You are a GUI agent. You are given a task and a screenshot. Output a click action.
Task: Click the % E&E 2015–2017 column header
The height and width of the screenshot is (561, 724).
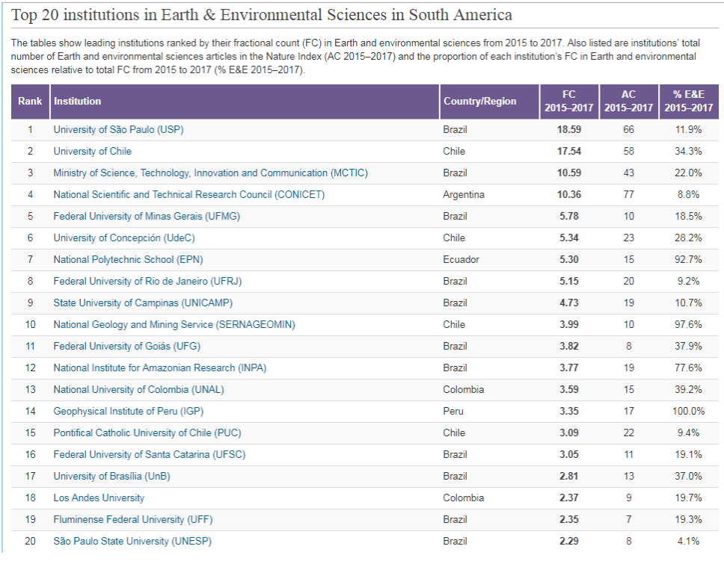(x=689, y=101)
